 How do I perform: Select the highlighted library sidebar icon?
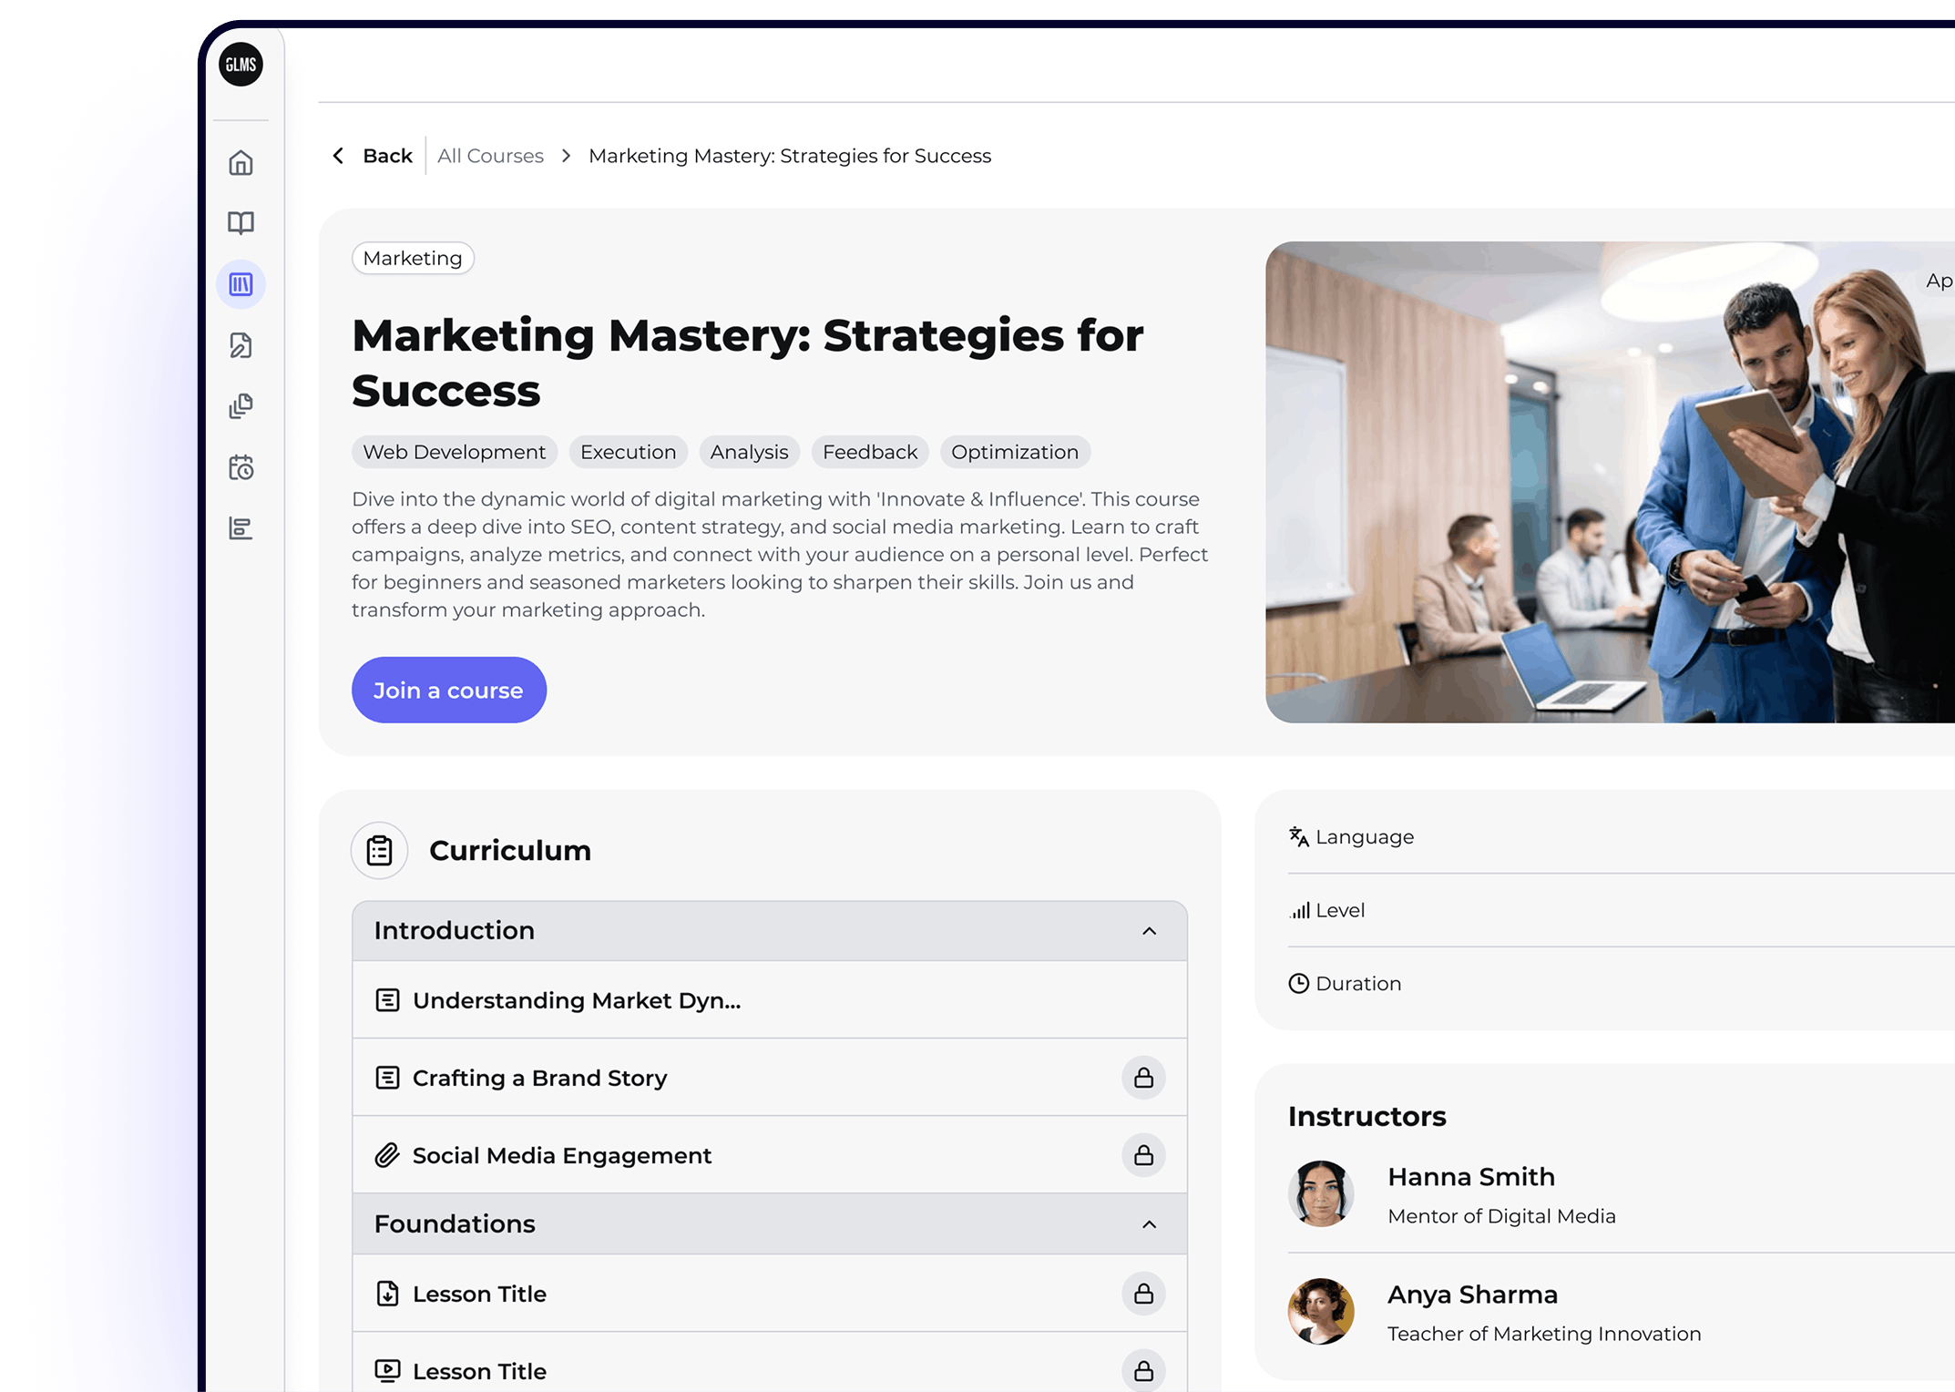coord(241,284)
